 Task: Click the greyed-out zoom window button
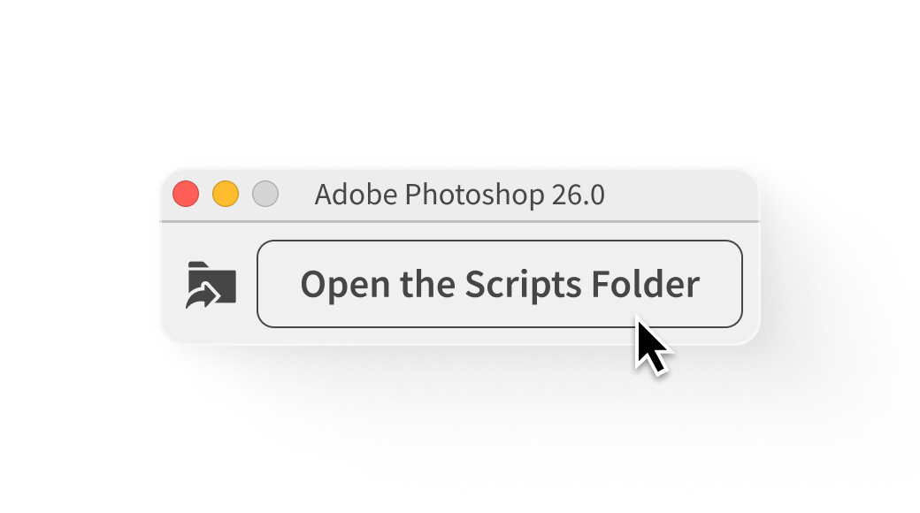265,194
